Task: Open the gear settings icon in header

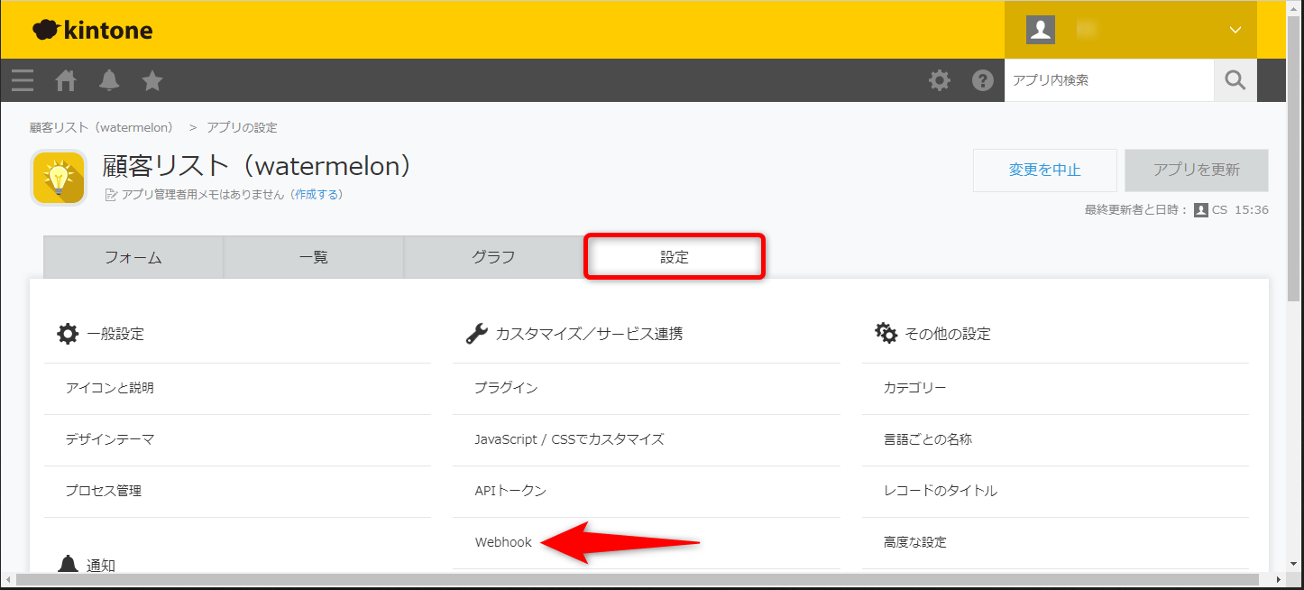Action: click(x=940, y=81)
